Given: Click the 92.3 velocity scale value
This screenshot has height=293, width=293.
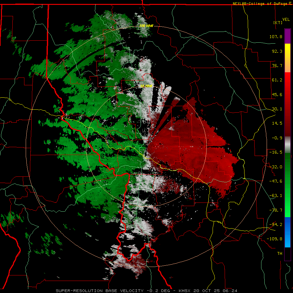Looking at the screenshot, I should [x=277, y=51].
